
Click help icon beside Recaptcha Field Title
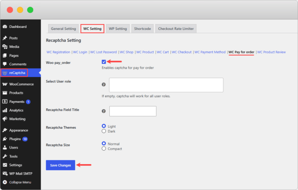point(103,111)
